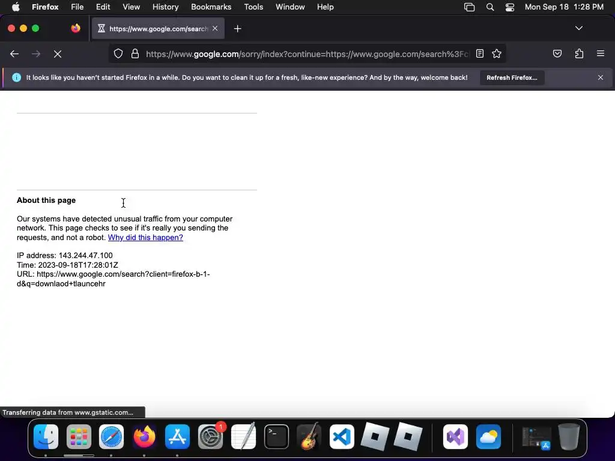Open the Tools menu

point(253,7)
